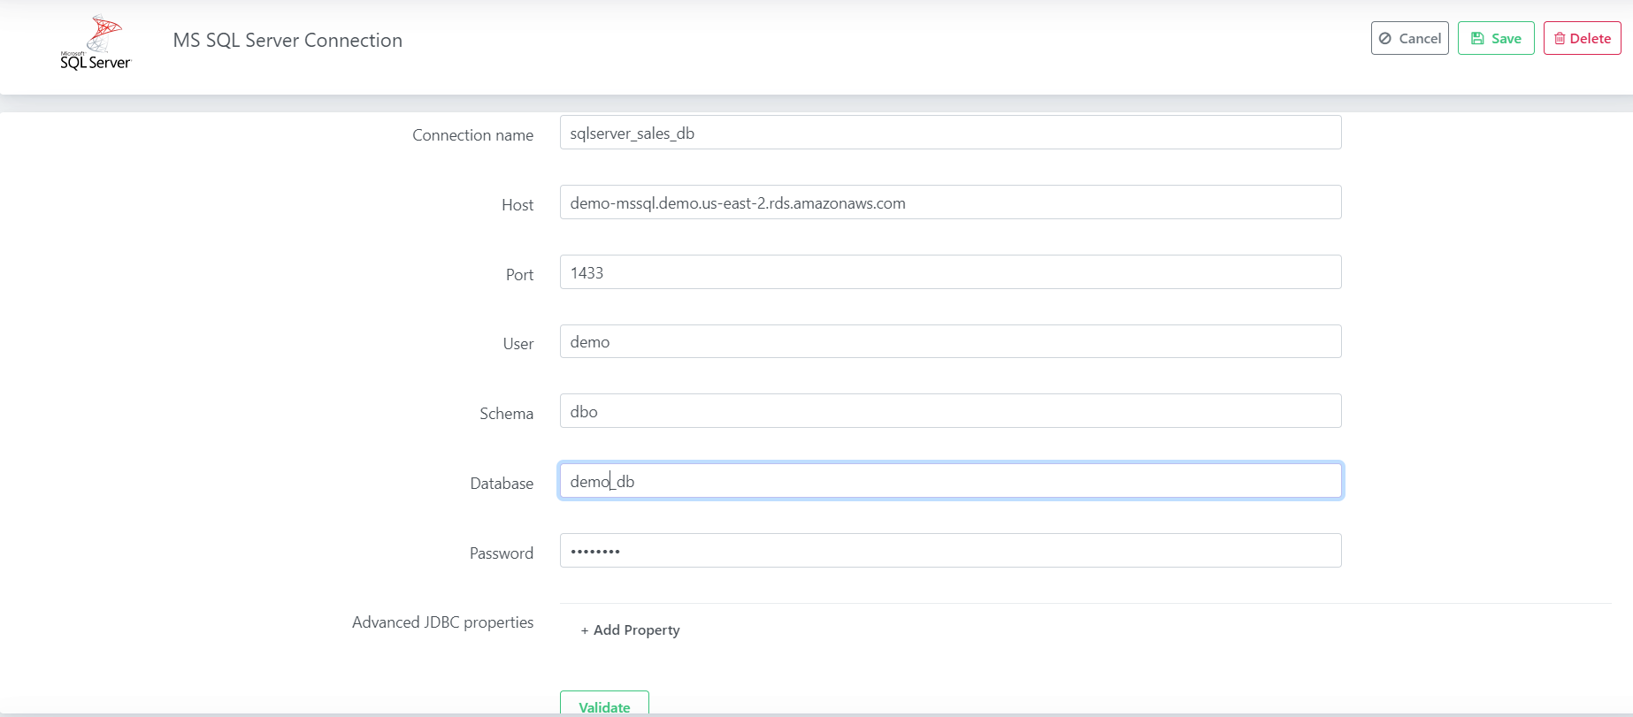The image size is (1633, 717).
Task: Click the Database field with demo_db
Action: tap(950, 481)
